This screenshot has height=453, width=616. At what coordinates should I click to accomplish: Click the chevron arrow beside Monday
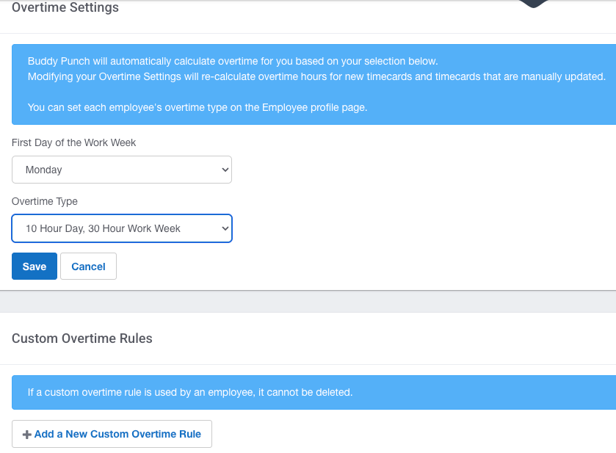click(225, 170)
